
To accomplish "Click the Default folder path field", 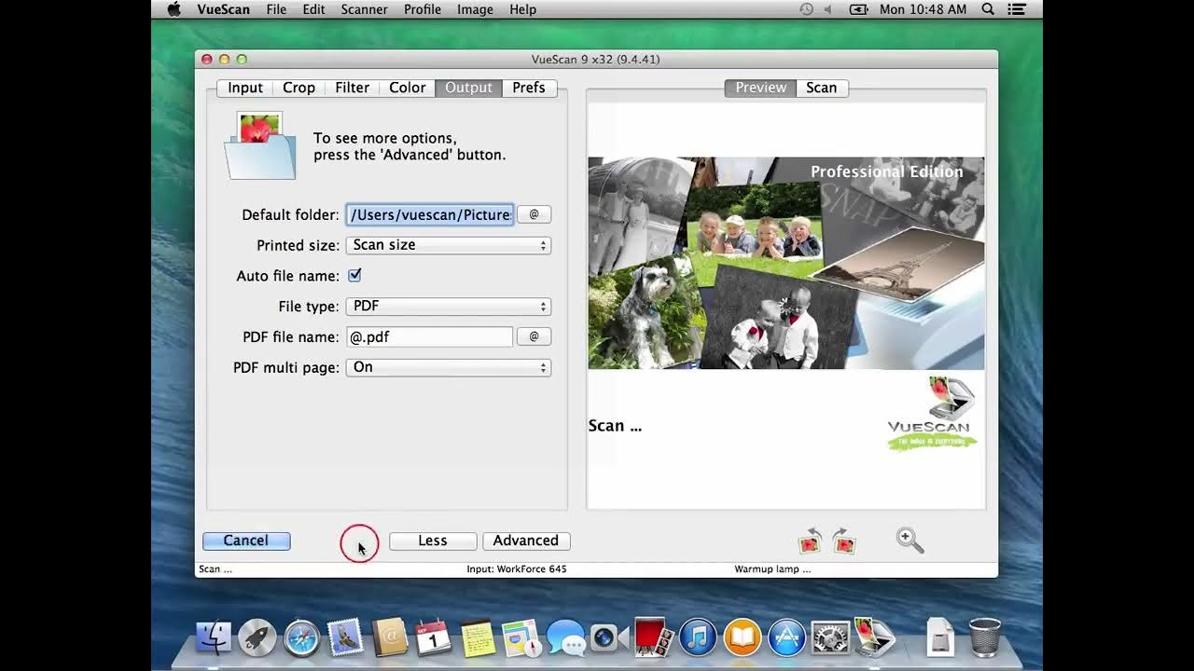I will (x=430, y=214).
